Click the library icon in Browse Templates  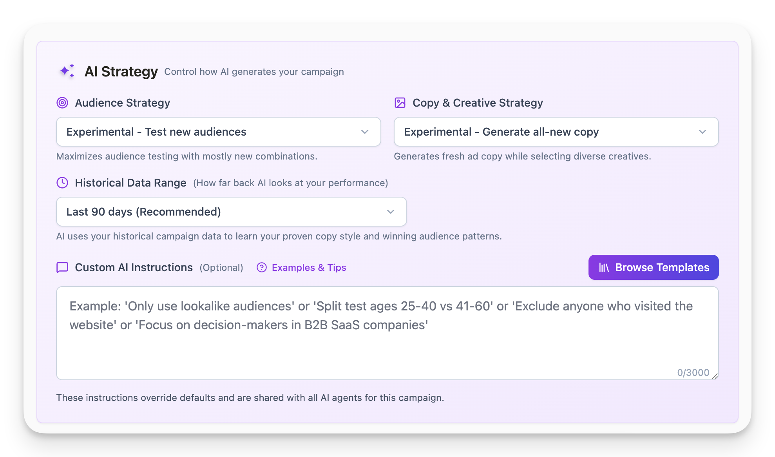click(x=604, y=267)
